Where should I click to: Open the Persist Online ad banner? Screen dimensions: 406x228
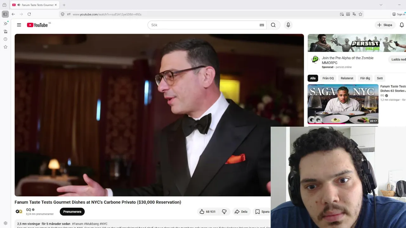click(357, 43)
